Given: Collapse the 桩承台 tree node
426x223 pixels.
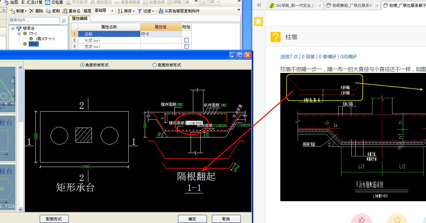Looking at the screenshot, I should coord(13,28).
